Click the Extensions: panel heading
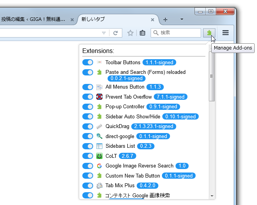 98,51
